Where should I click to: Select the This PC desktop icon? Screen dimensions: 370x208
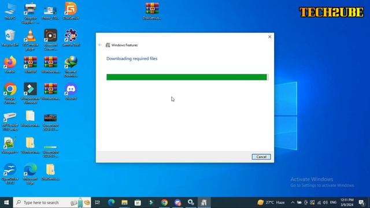coord(10,11)
